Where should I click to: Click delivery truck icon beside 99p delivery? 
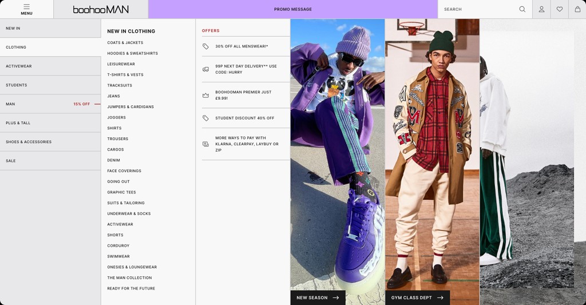(x=205, y=69)
